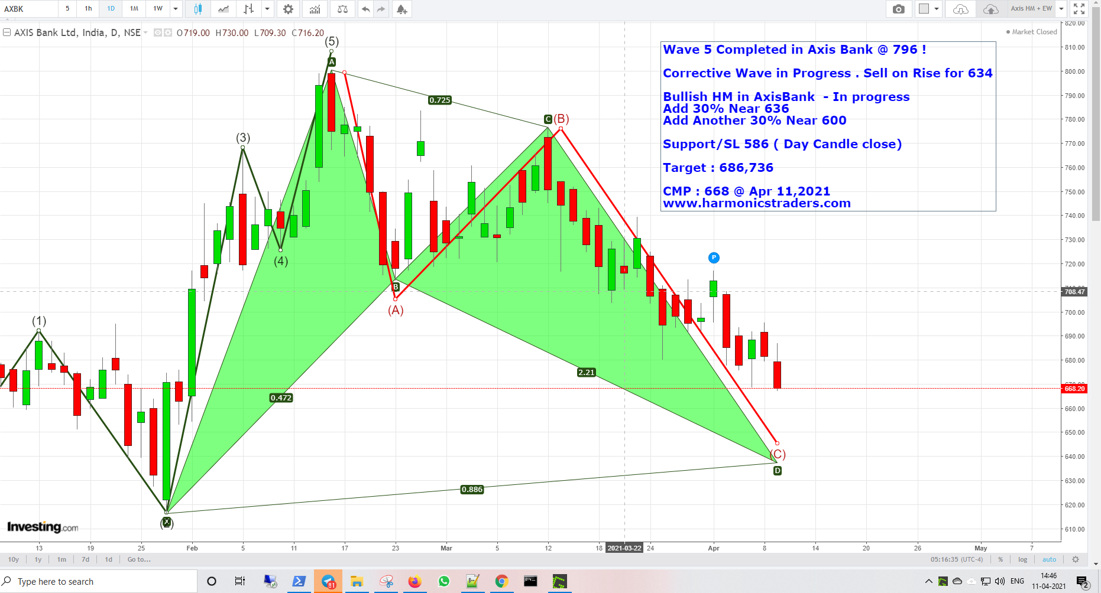Expand the bar style dropdown arrow
1101x593 pixels.
pyautogui.click(x=267, y=9)
